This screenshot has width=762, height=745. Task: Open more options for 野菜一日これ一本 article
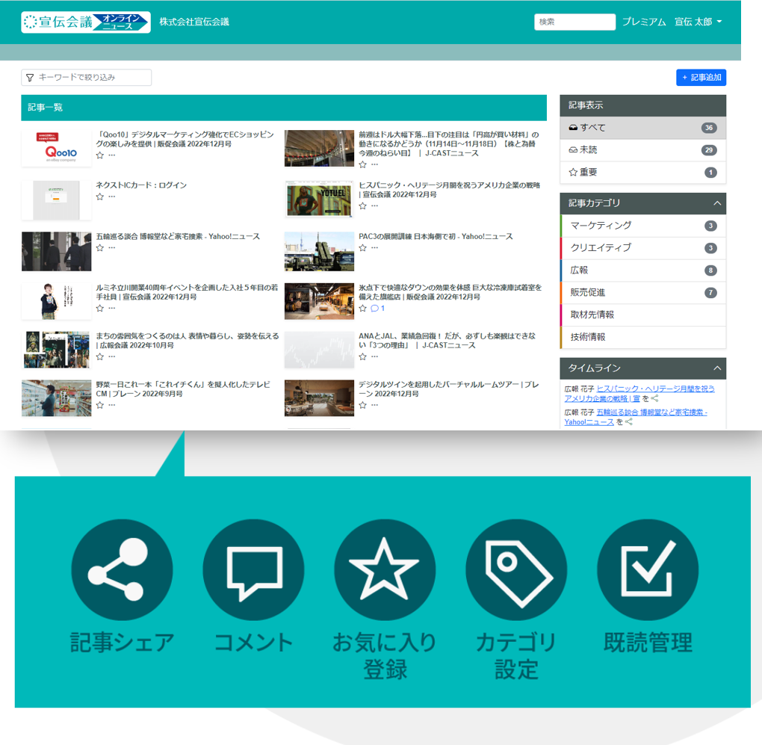[x=112, y=405]
